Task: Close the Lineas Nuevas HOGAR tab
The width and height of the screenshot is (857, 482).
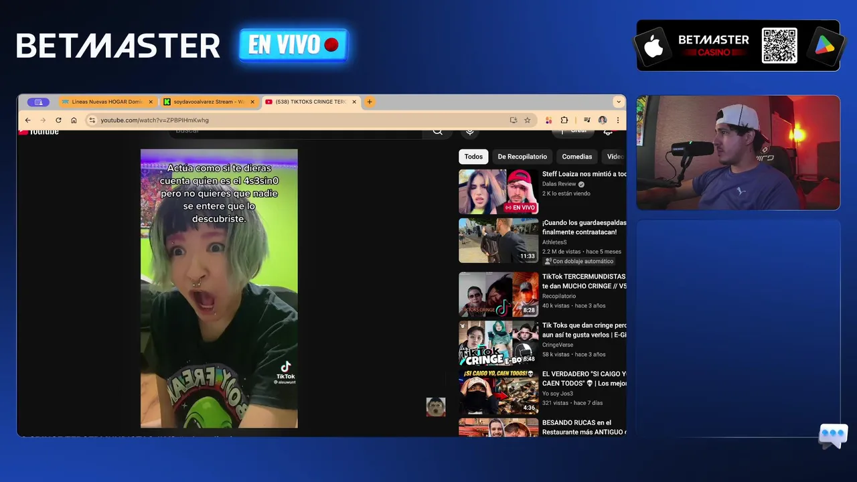Action: point(150,102)
